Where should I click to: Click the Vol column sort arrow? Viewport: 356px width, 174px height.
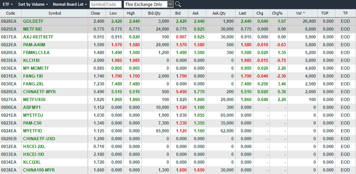pos(303,13)
